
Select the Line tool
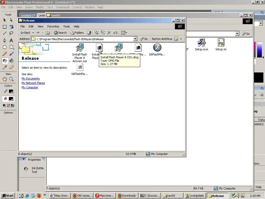click(5, 33)
